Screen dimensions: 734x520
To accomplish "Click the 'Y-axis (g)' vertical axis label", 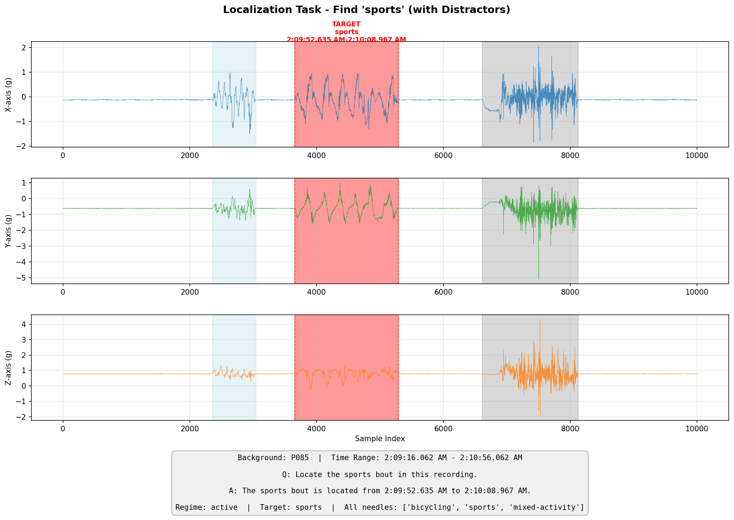I will [8, 231].
